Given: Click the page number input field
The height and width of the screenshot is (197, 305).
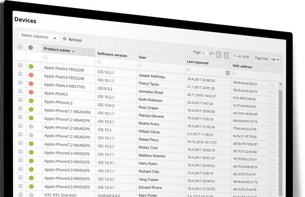Looking at the screenshot, I should pos(205,53).
